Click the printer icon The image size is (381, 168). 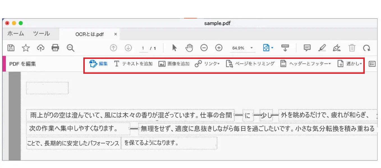[56, 48]
